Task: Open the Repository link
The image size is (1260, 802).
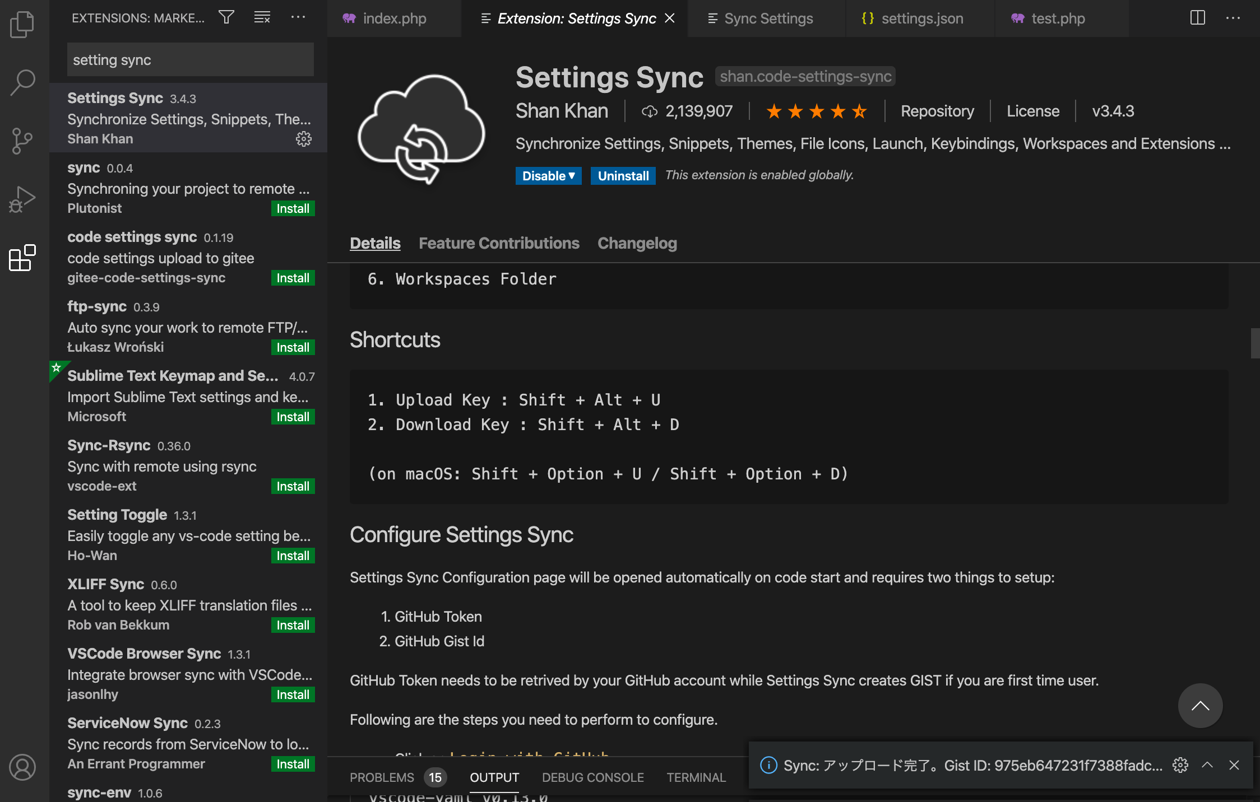Action: (x=937, y=111)
